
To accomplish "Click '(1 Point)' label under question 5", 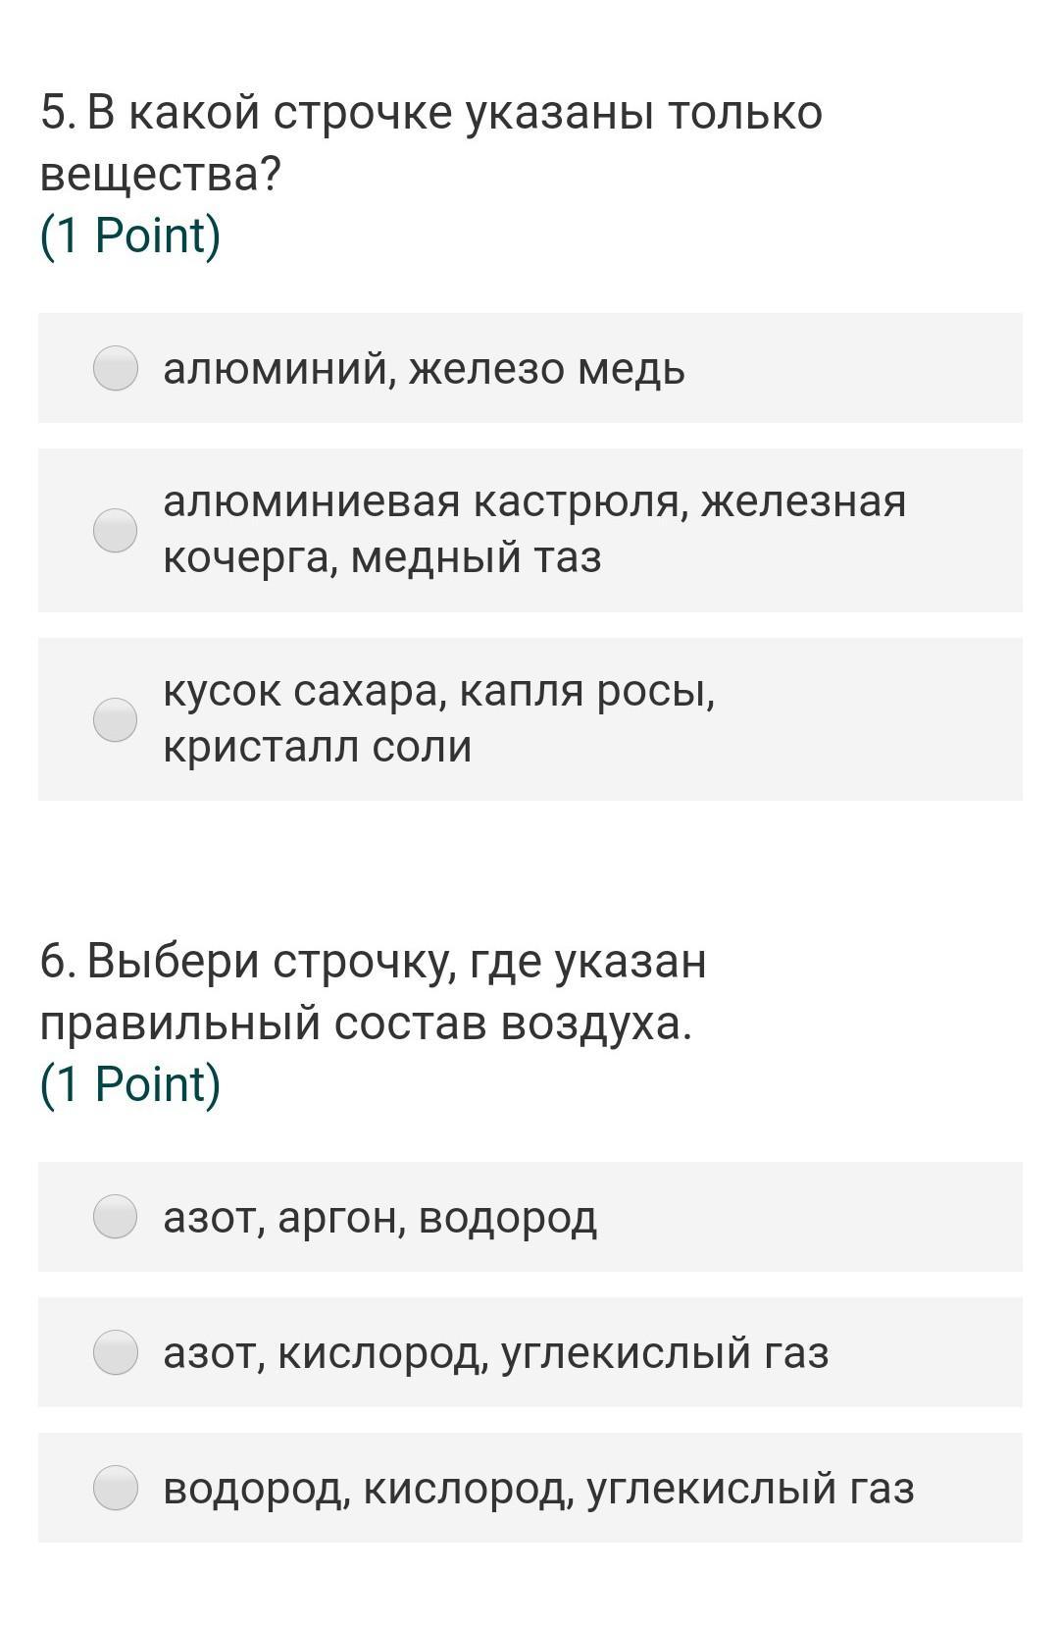I will pos(130,236).
